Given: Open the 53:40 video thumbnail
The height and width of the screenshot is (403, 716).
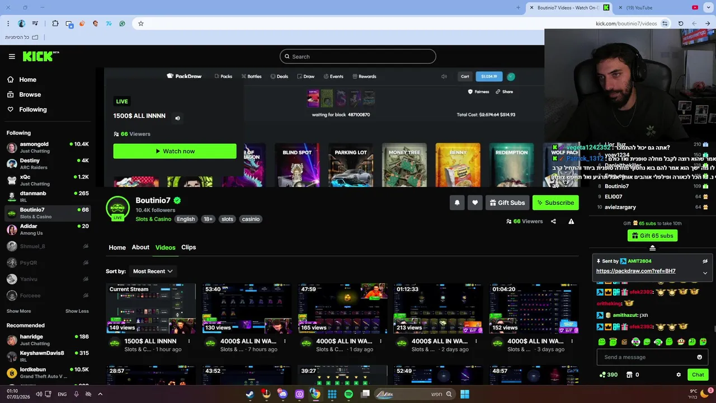Looking at the screenshot, I should point(247,308).
